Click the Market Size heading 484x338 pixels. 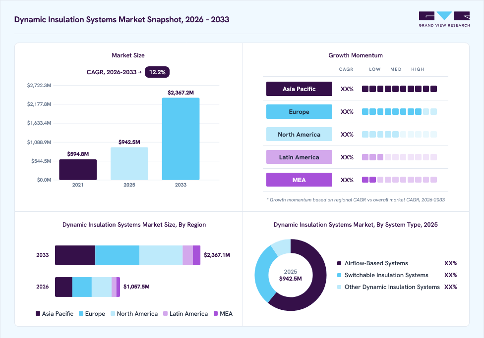point(128,55)
